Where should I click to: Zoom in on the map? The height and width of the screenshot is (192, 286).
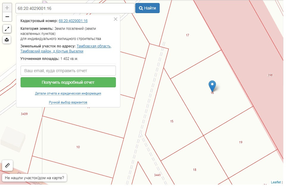(x=7, y=8)
